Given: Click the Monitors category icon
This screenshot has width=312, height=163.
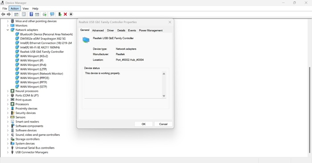Looking at the screenshot, I should 12,25.
